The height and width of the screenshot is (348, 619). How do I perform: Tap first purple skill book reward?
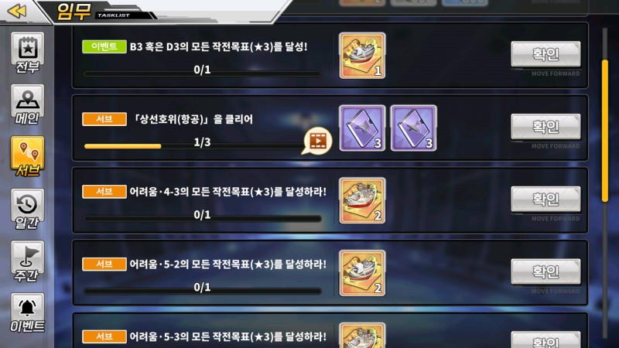click(362, 128)
